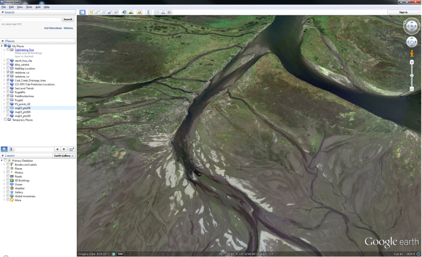
Task: Select the Add Path tool
Action: [103, 12]
